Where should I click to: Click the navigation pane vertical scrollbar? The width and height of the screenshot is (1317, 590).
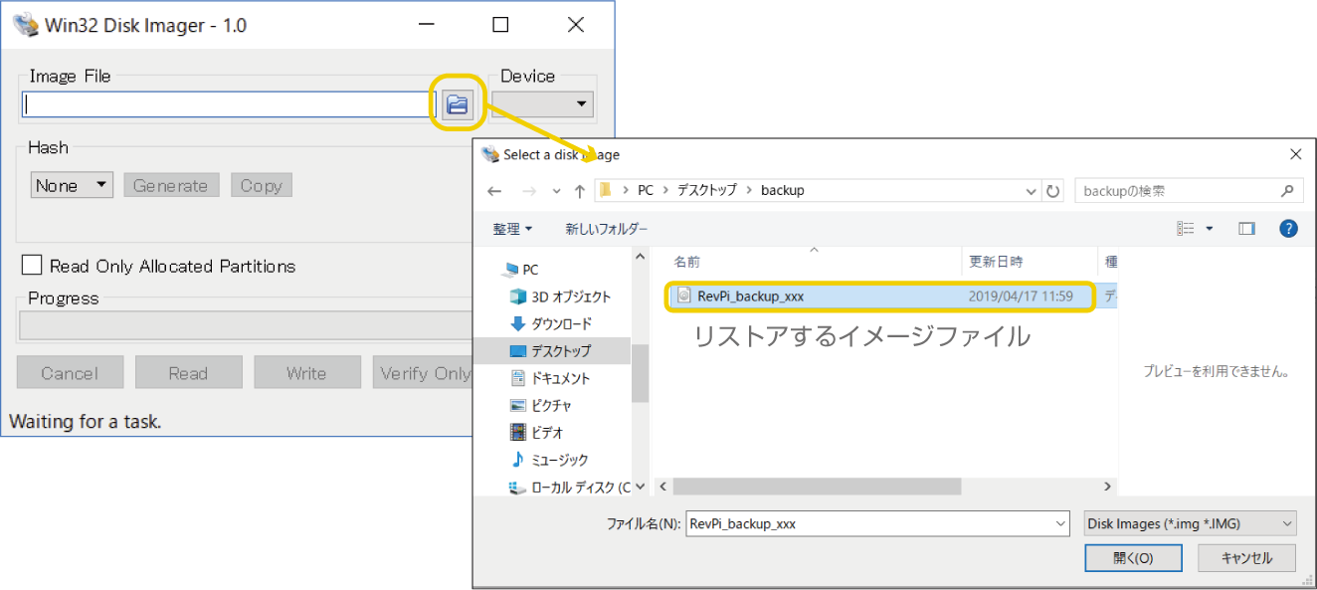640,373
